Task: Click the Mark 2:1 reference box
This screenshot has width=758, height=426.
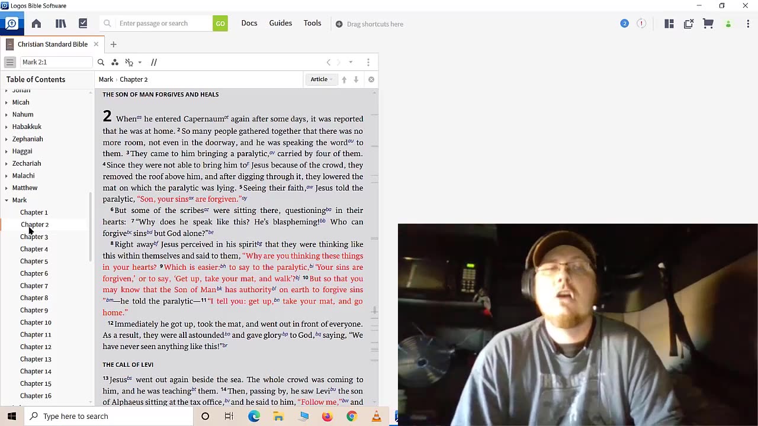Action: pos(56,62)
